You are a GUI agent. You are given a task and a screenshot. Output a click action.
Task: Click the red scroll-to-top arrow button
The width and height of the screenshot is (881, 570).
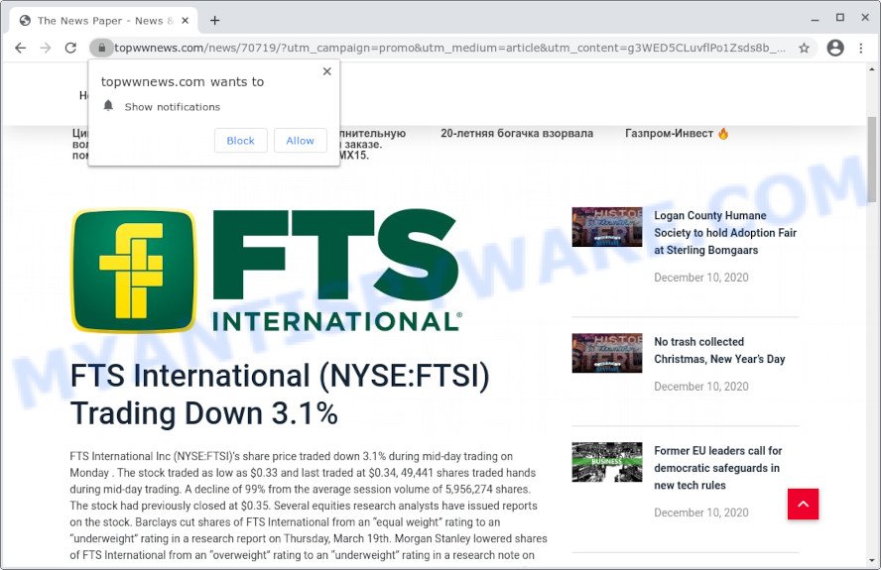tap(803, 504)
